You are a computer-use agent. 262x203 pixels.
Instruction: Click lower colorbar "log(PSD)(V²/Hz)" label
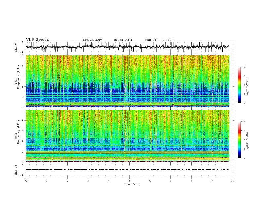[248, 141]
